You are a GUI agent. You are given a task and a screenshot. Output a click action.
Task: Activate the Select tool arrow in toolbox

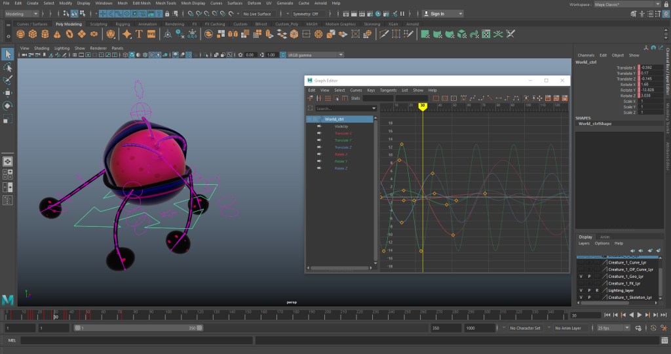8,54
